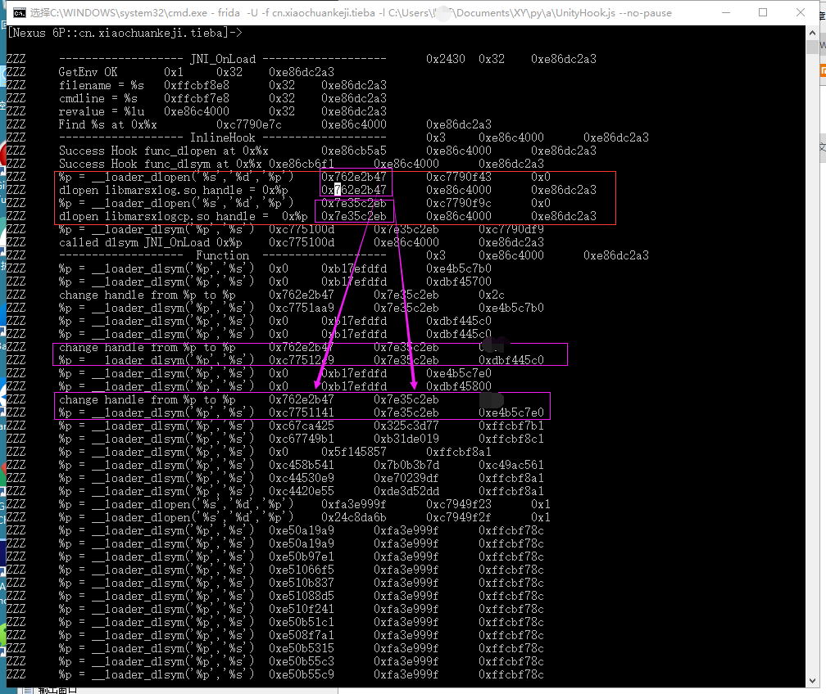The width and height of the screenshot is (826, 694).
Task: Click 'dlopen libmarsxlogcp.so handle' line
Action: point(183,216)
